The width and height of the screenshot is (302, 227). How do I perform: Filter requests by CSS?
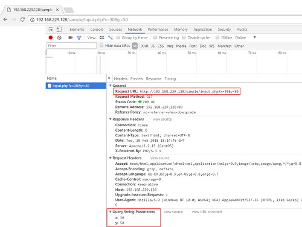point(161,46)
